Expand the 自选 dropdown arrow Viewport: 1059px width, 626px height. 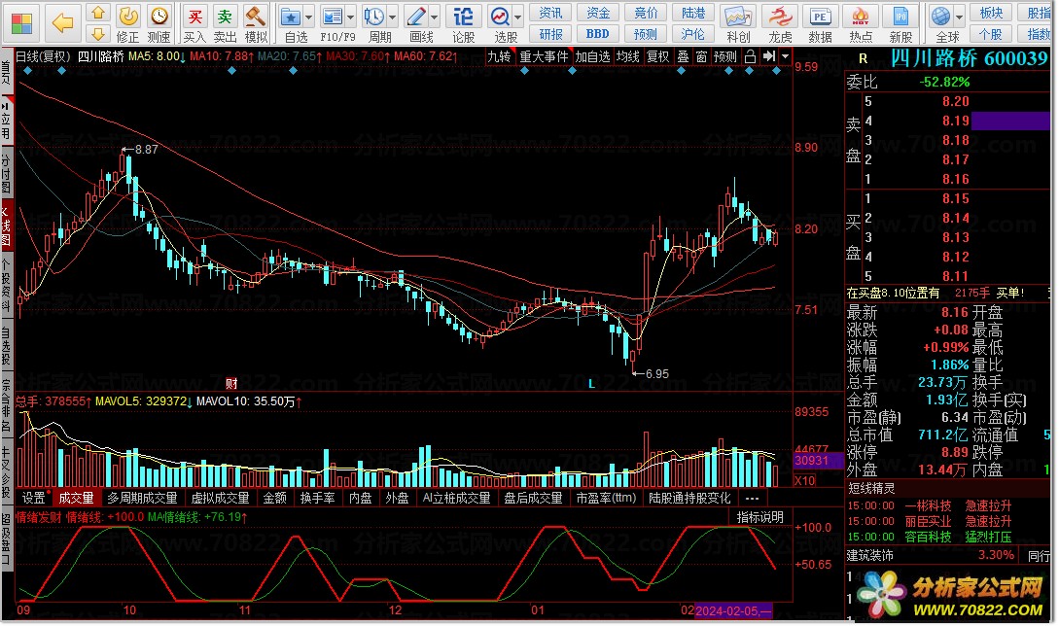point(309,17)
